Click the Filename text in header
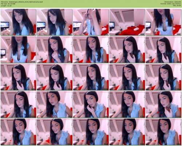This screenshot has width=182, height=146. coord(22,2)
